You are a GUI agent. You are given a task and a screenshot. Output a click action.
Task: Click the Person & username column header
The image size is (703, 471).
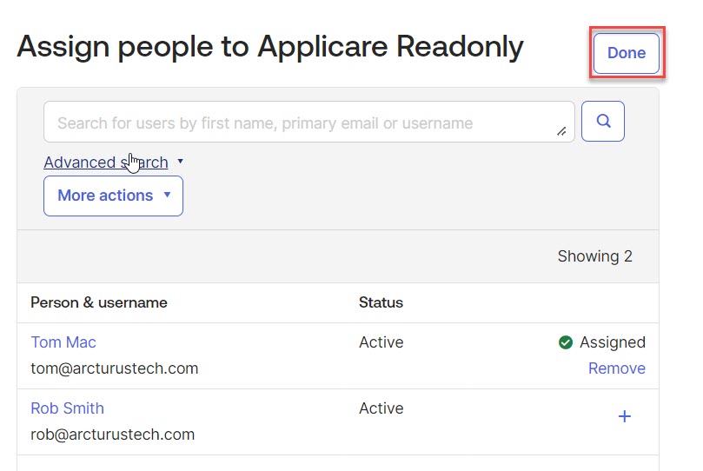(99, 302)
